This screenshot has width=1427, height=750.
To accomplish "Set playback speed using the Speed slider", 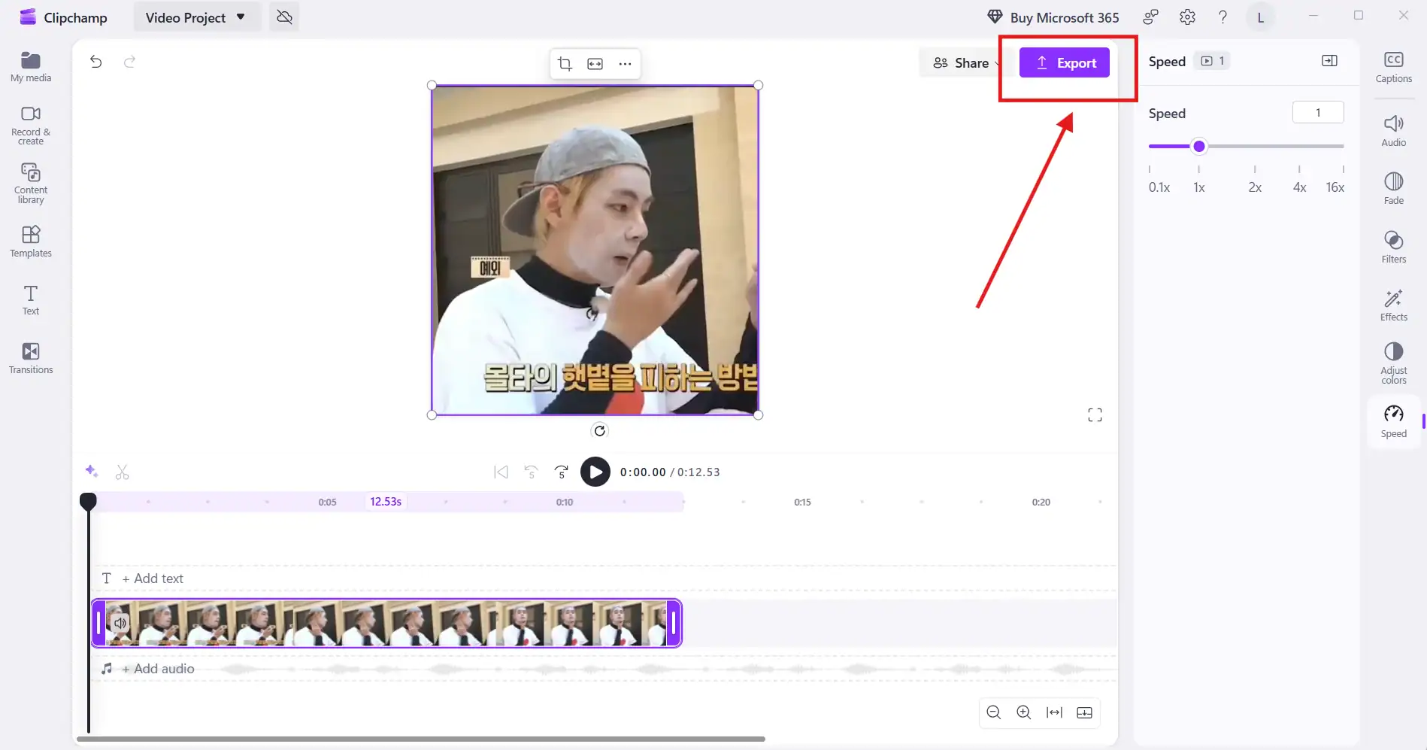I will (x=1198, y=146).
